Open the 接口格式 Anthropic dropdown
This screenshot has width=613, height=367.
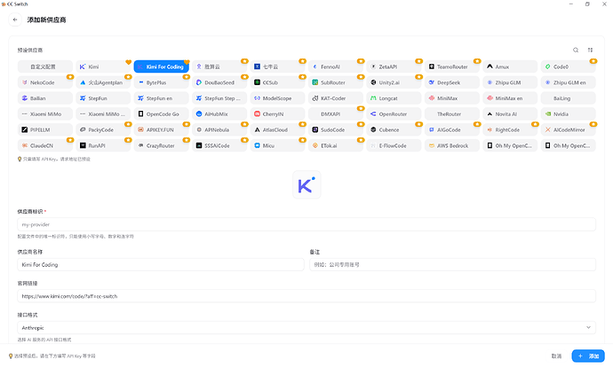pyautogui.click(x=306, y=328)
